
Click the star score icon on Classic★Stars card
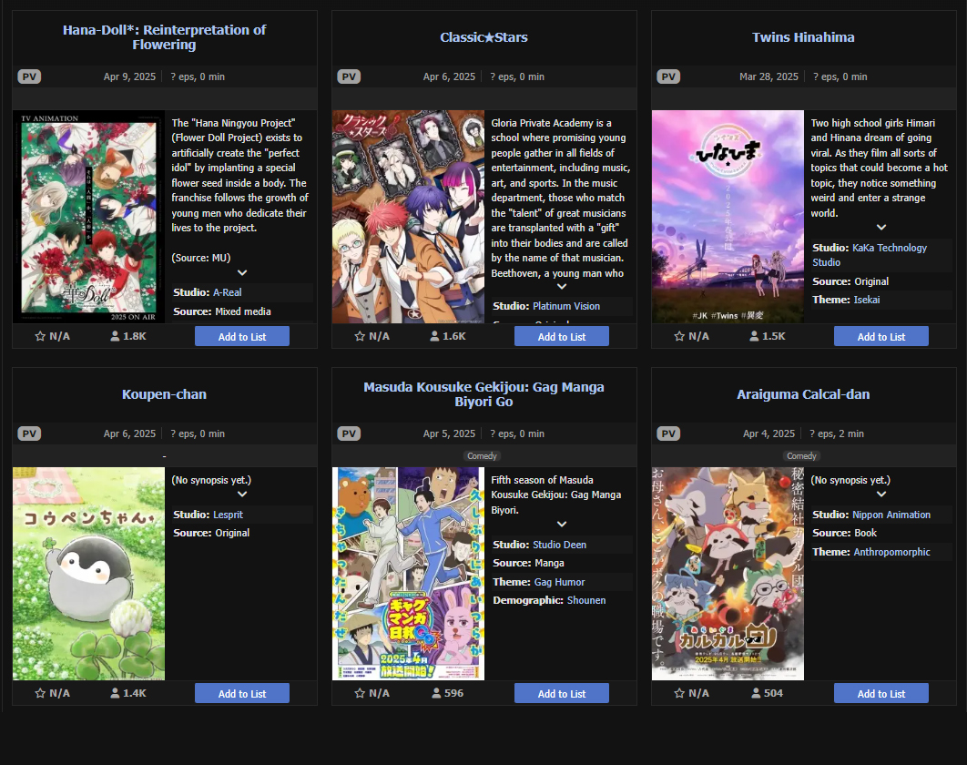click(x=360, y=336)
